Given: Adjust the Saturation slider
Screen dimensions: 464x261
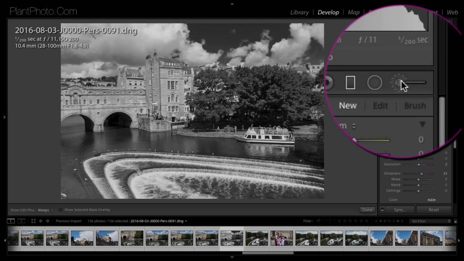Looking at the screenshot, I should 418,165.
